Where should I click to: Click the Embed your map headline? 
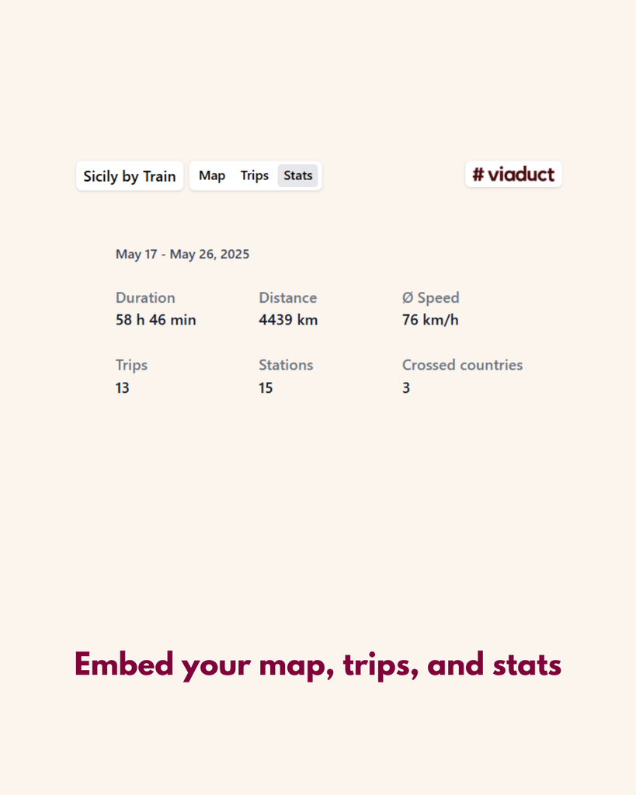point(318,665)
